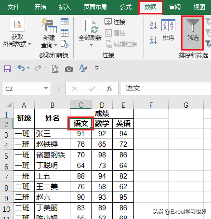
Task: Expand the Refresh All dropdown arrow
Action: pos(91,45)
